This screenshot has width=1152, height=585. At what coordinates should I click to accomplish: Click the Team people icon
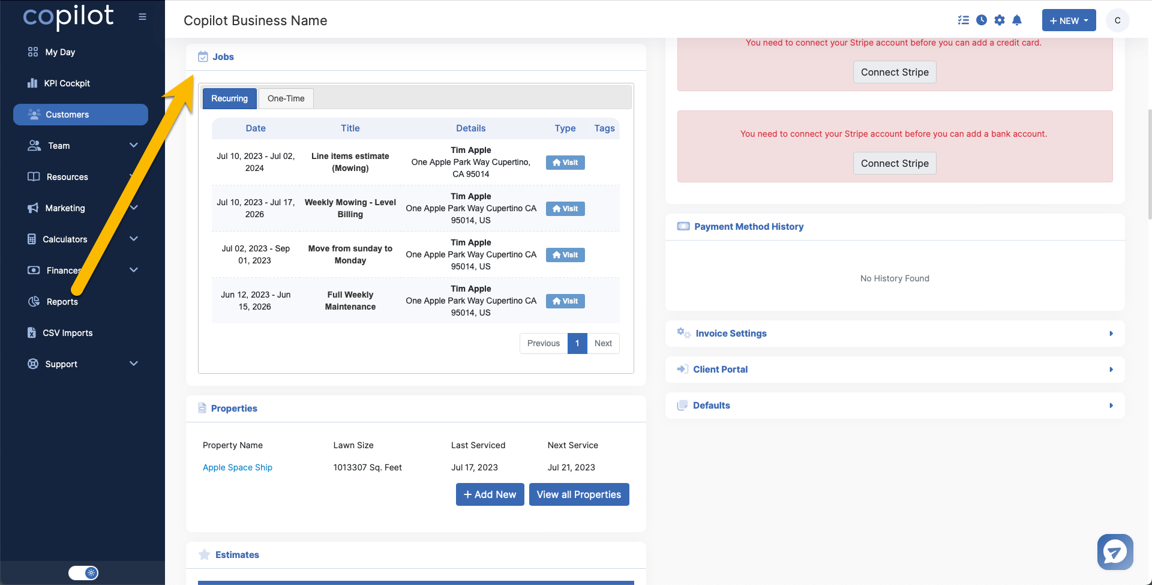[34, 146]
